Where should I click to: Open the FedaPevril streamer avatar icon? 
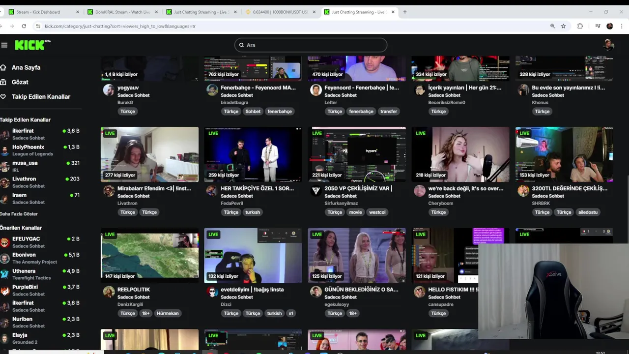[x=212, y=191]
